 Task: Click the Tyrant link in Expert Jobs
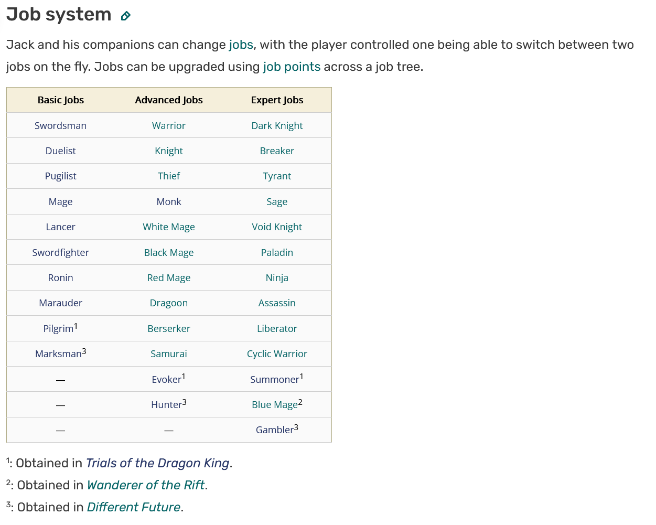tap(277, 176)
